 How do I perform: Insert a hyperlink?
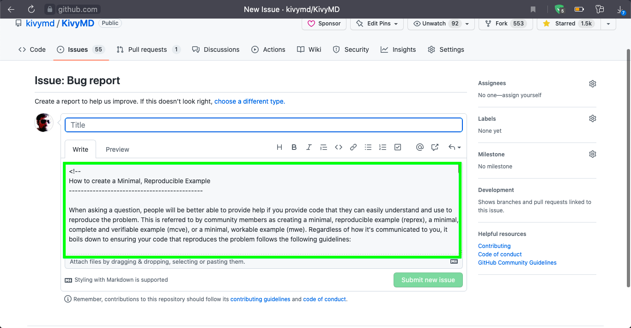pyautogui.click(x=353, y=147)
